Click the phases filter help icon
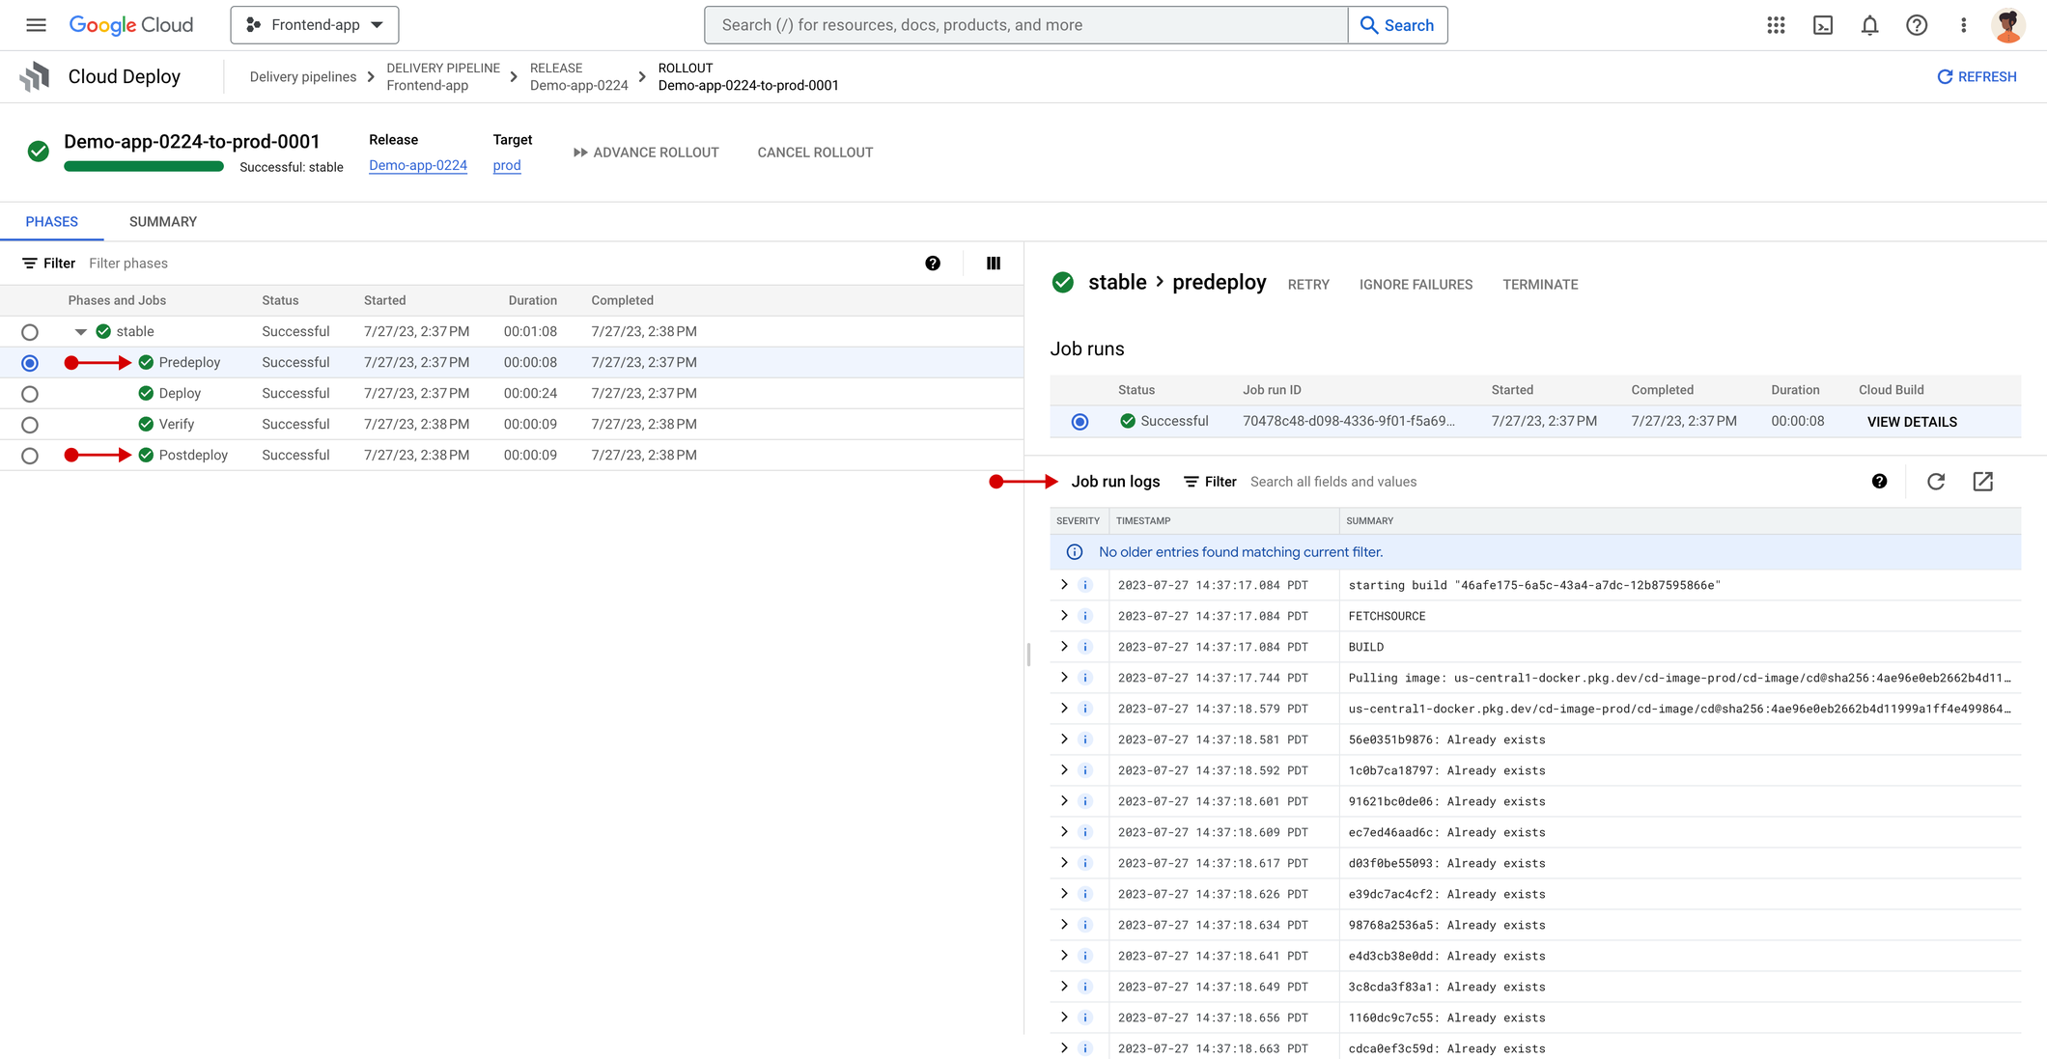This screenshot has width=2047, height=1059. 933,264
